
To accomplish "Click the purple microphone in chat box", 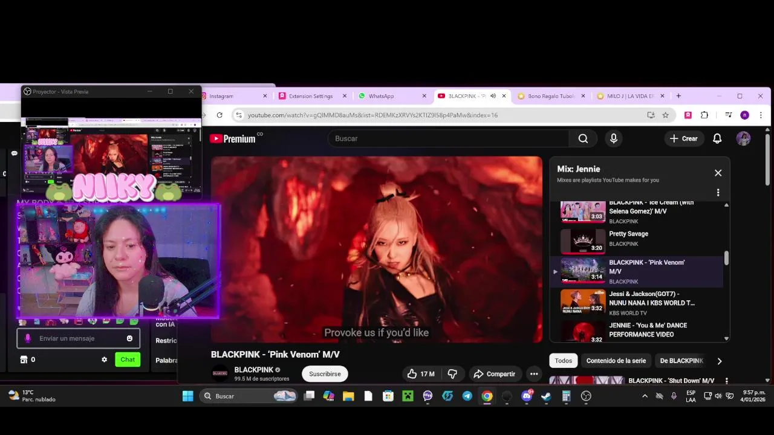I will click(x=28, y=338).
